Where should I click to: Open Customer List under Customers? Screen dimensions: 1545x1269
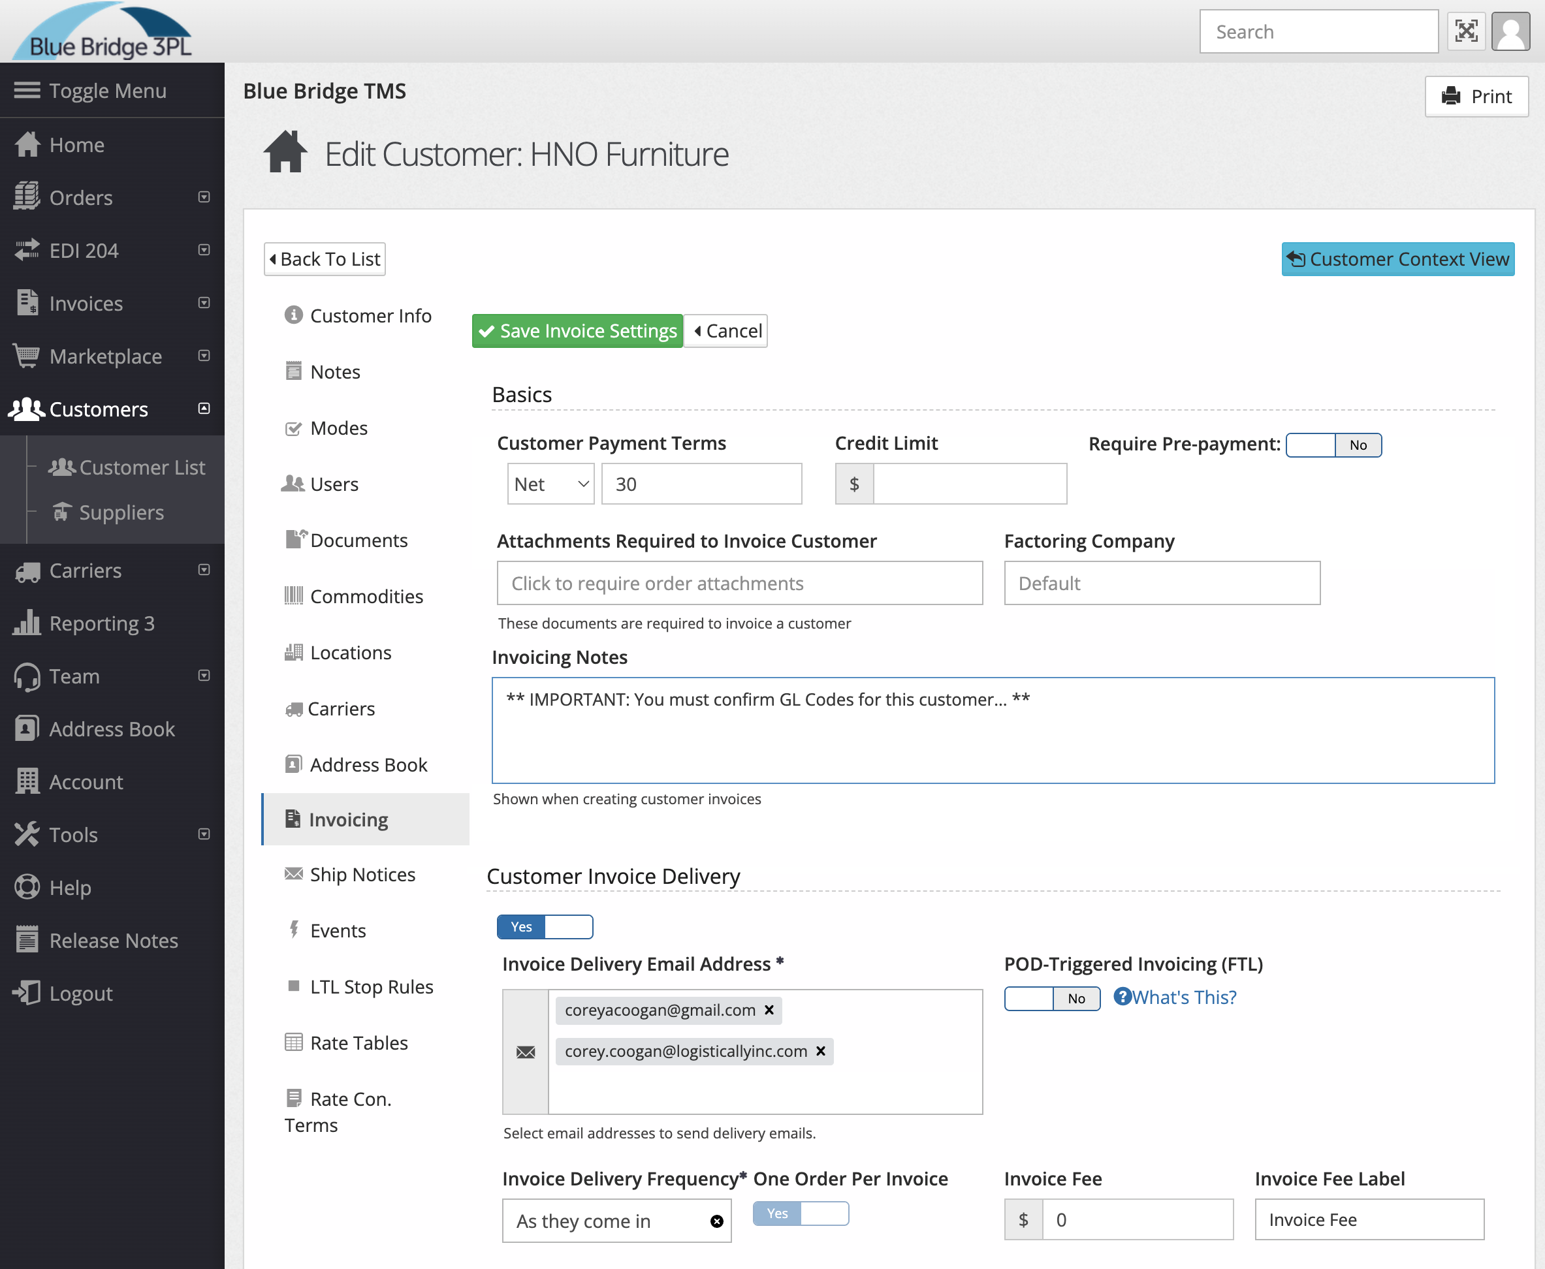coord(127,467)
